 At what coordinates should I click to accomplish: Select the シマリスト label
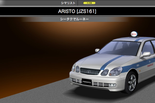click(x=68, y=3)
